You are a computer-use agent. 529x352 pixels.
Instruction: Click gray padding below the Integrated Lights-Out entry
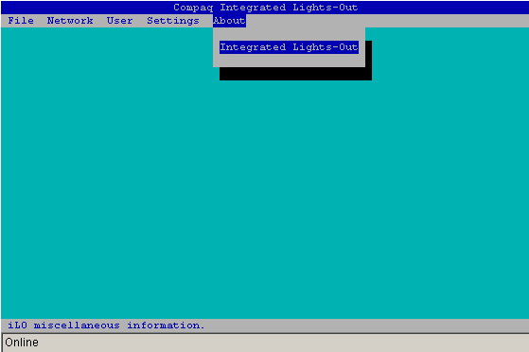tap(289, 61)
